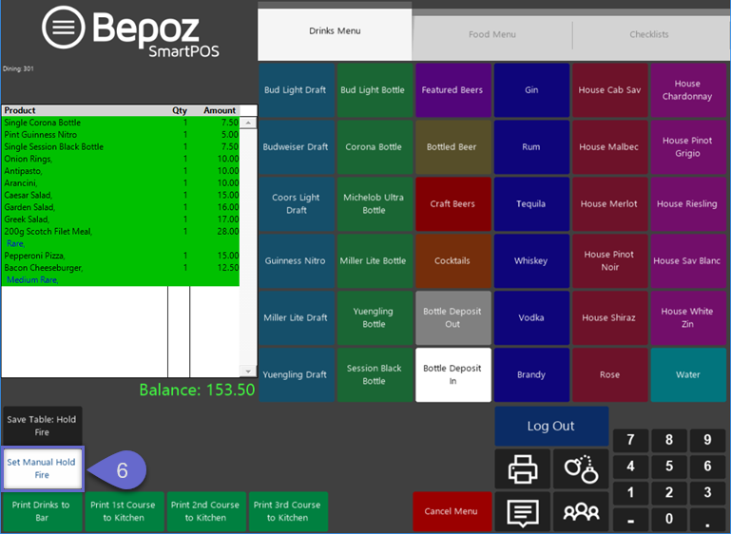Select House Shiraz

click(x=609, y=317)
